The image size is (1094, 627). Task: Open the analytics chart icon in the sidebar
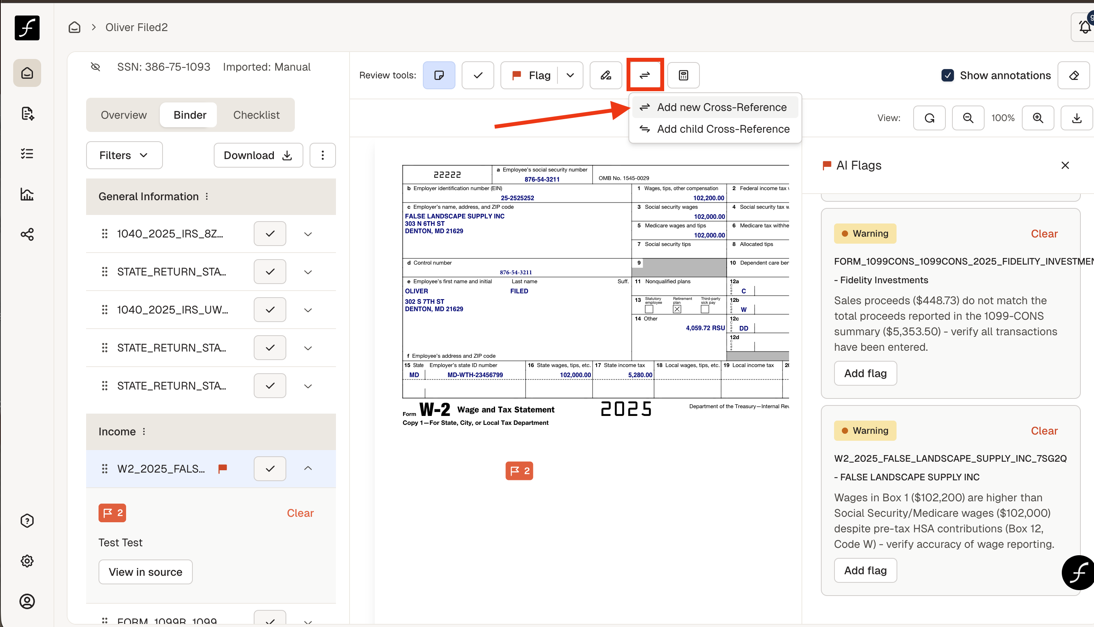(x=27, y=194)
